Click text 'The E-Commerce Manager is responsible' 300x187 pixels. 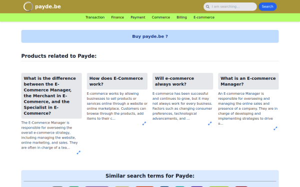pyautogui.click(x=49, y=135)
